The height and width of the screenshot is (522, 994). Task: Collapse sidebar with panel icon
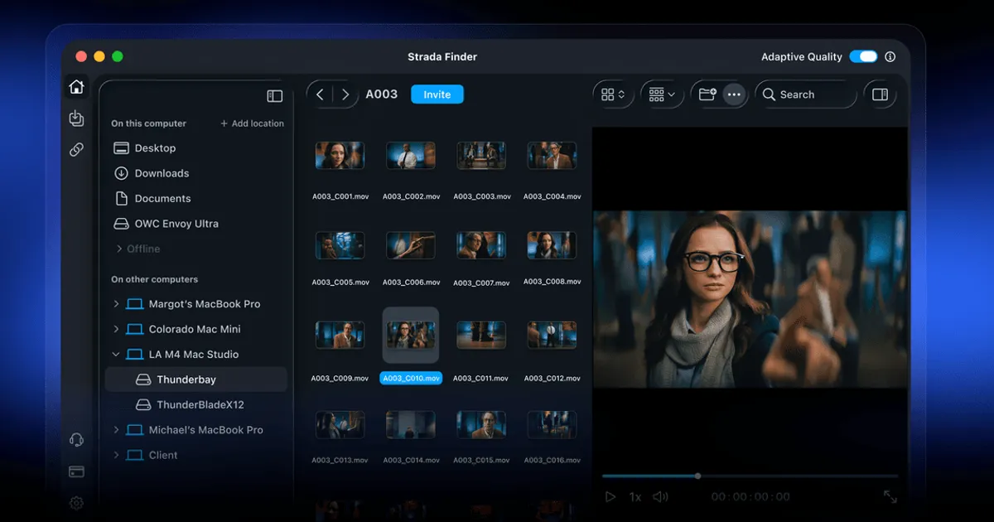pyautogui.click(x=275, y=96)
